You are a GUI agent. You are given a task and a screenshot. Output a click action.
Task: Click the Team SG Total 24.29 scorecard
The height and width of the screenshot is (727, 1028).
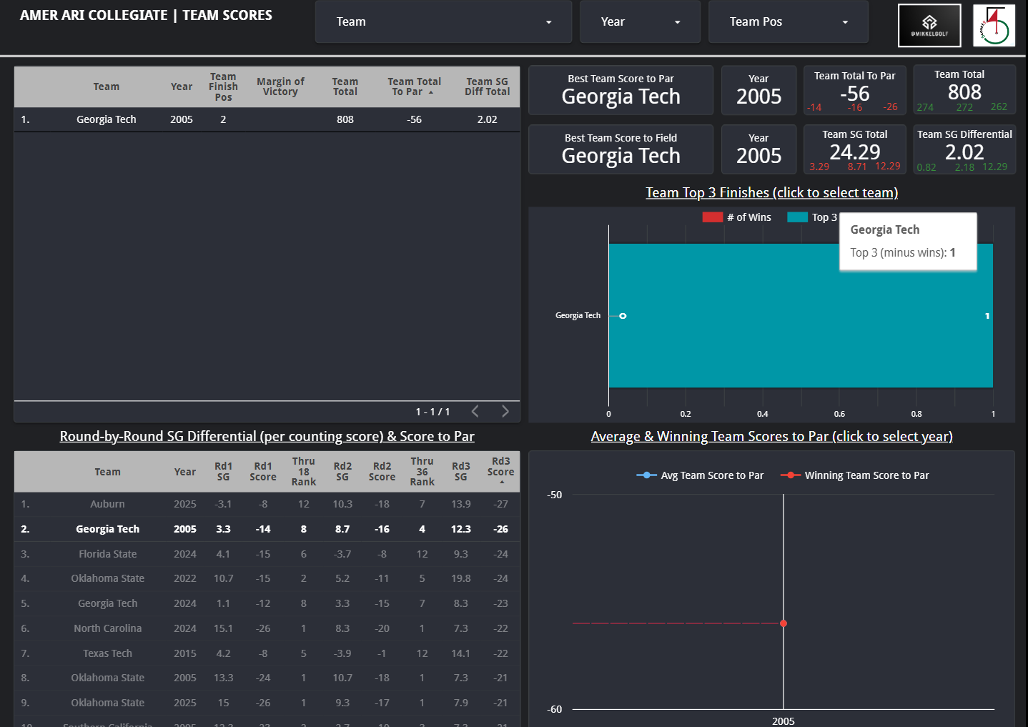tap(855, 149)
